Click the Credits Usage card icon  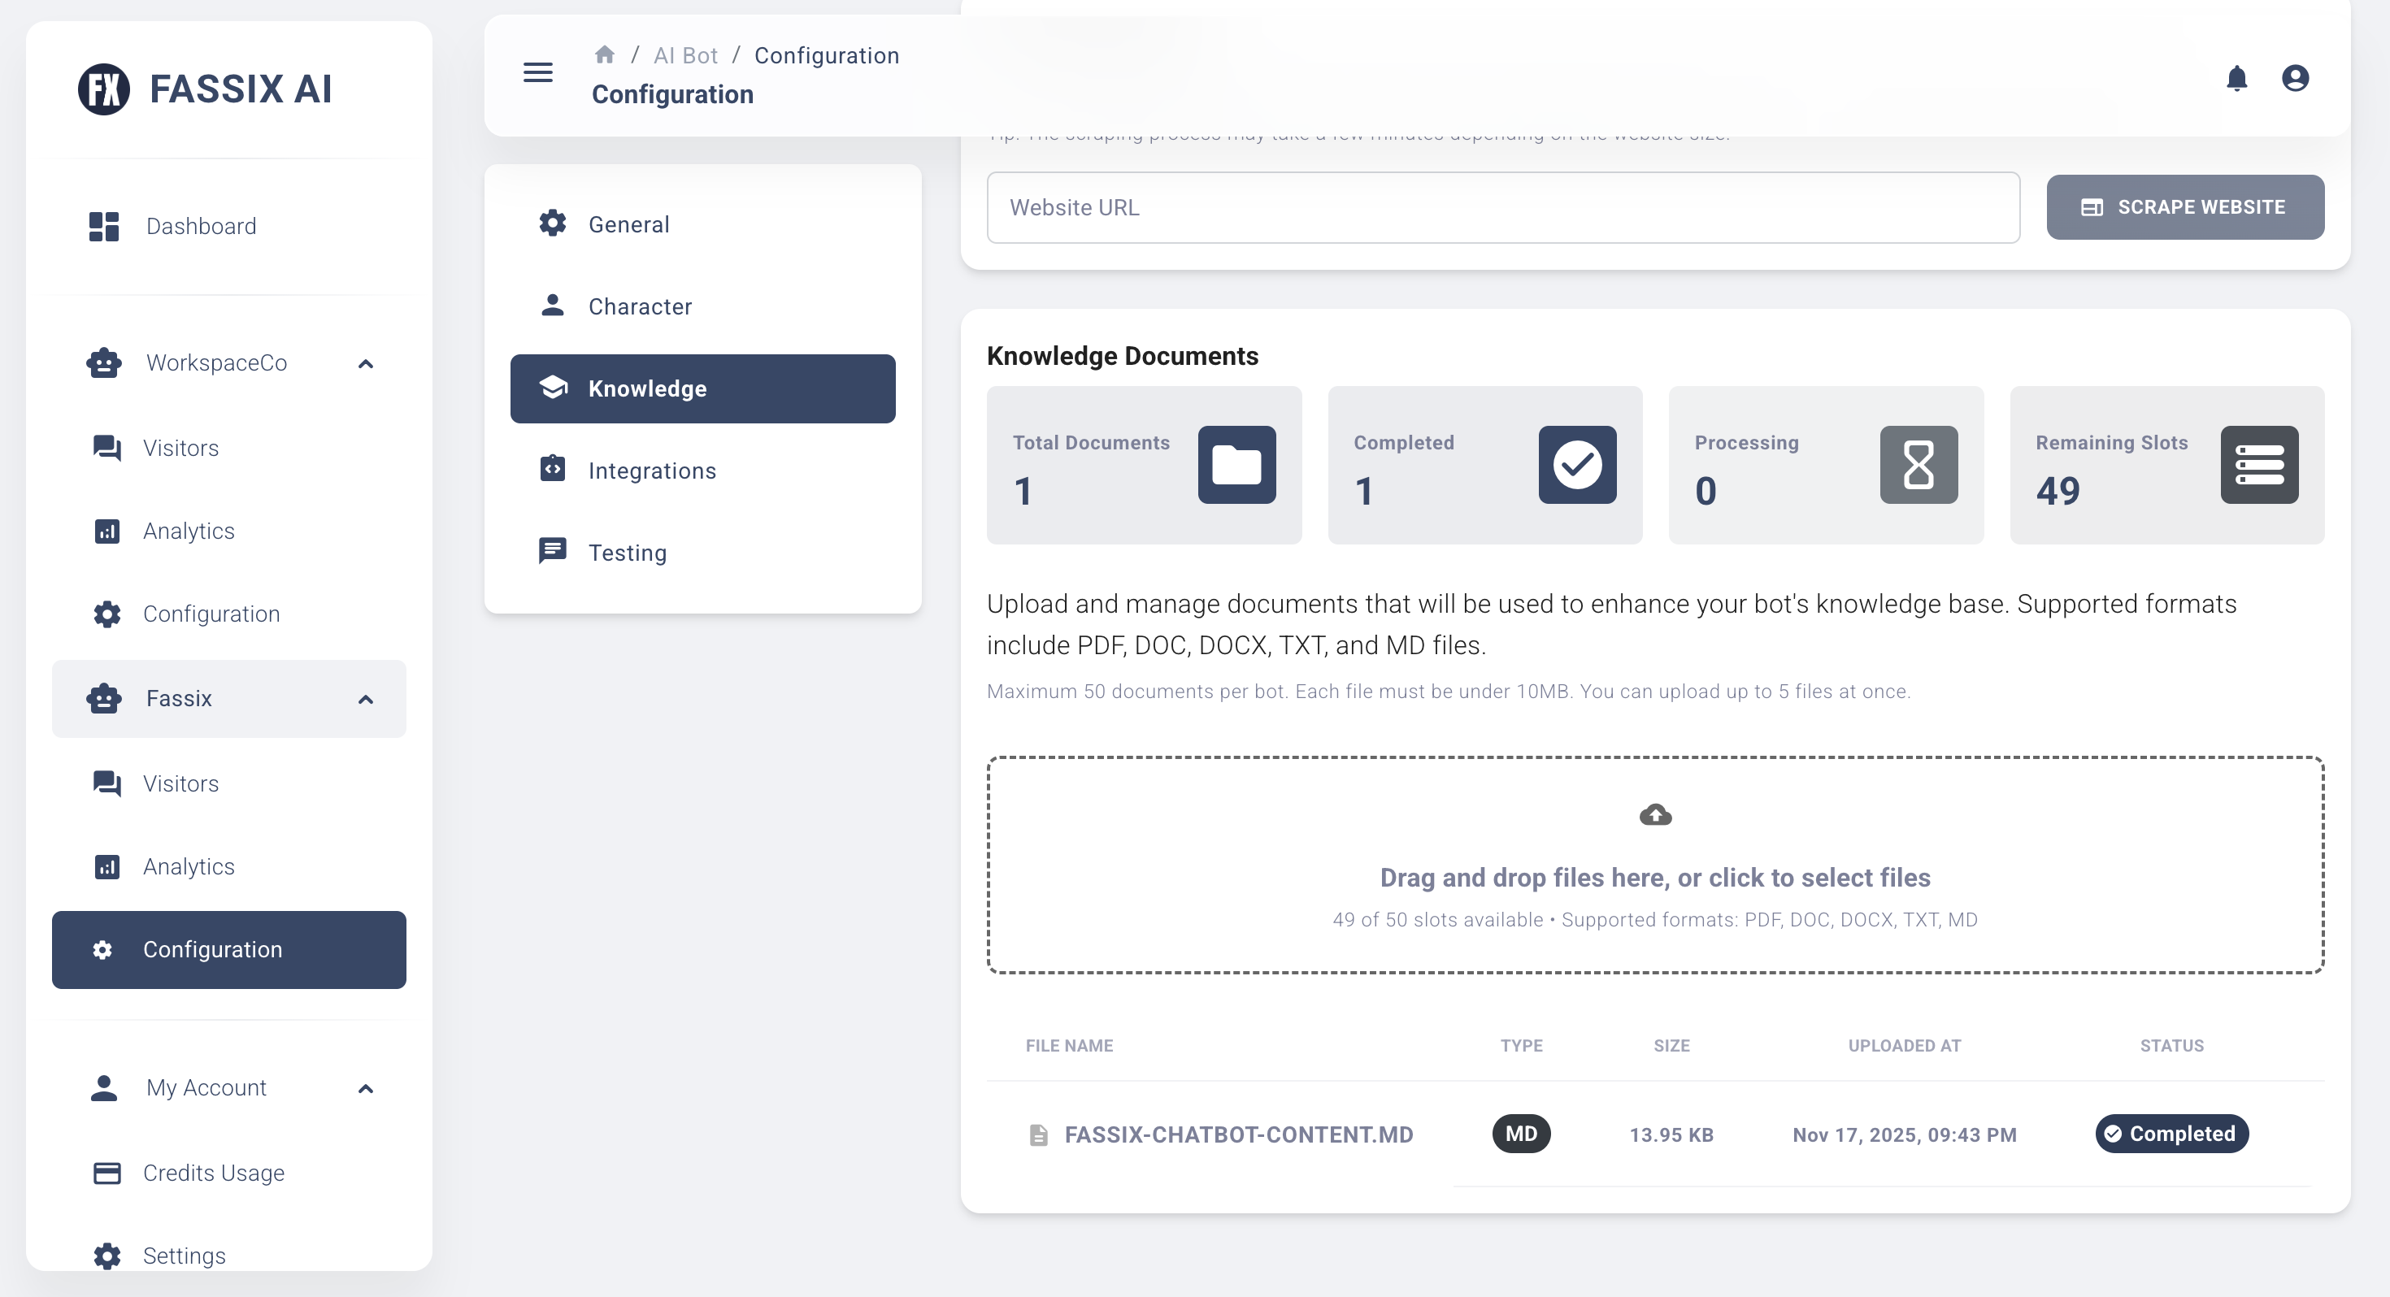coord(106,1173)
